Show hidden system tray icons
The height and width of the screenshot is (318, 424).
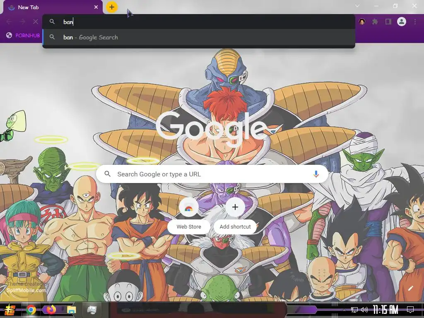point(344,310)
